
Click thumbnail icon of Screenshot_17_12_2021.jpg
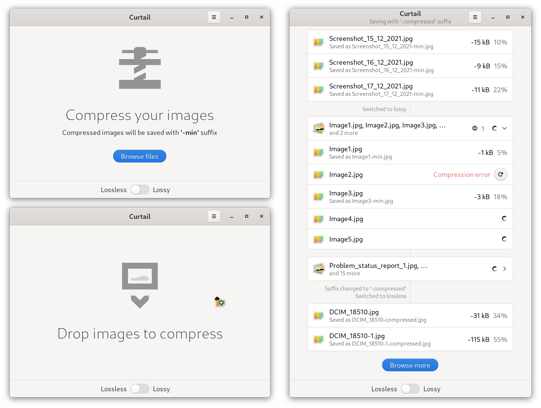pos(319,90)
